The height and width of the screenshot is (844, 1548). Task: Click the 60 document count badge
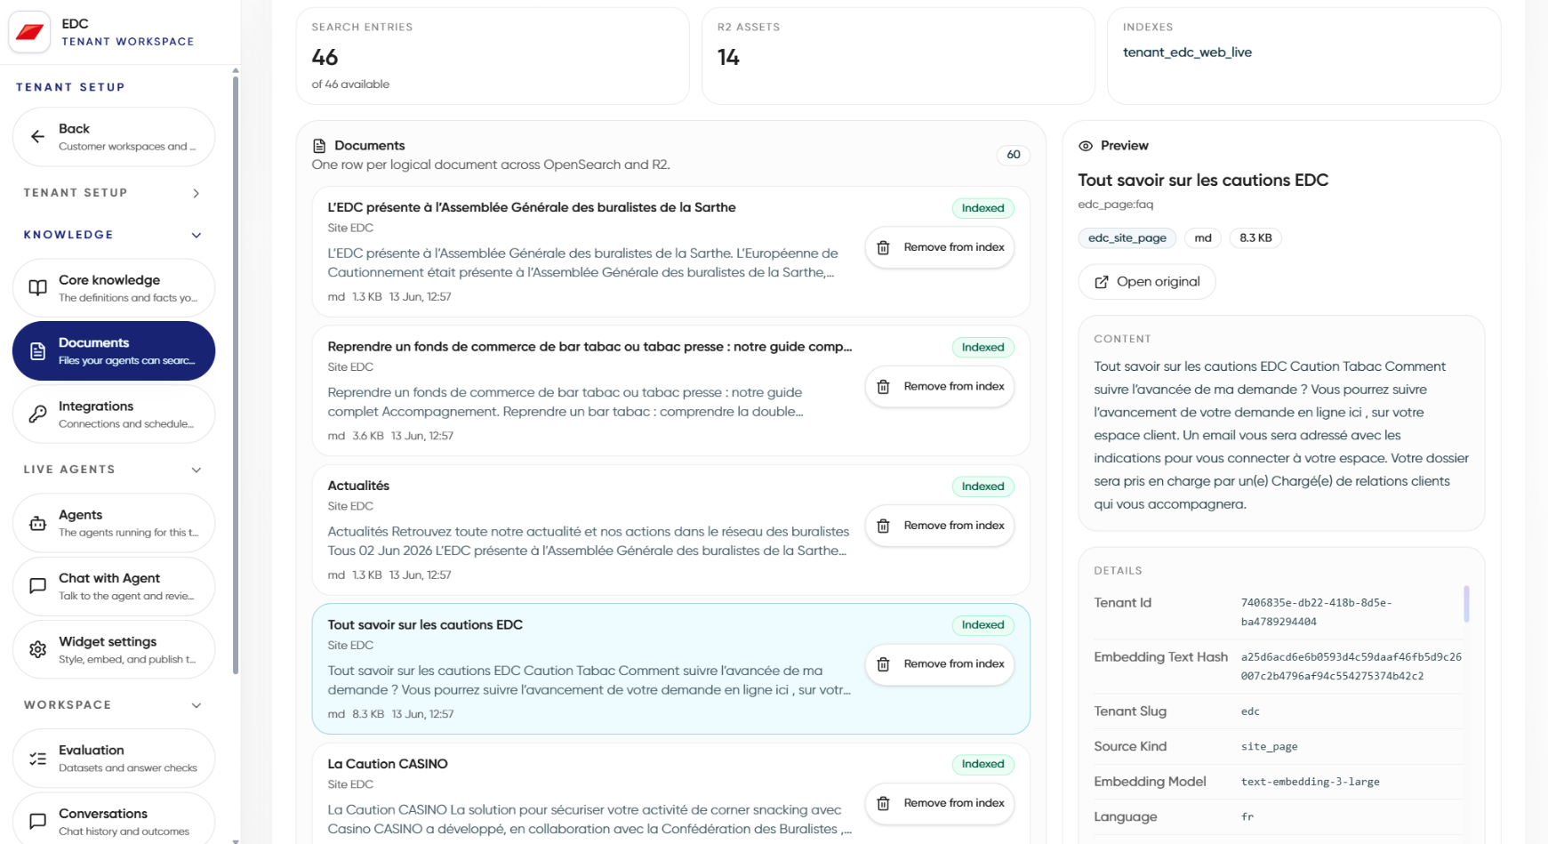[1014, 155]
